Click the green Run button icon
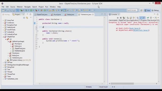This screenshot has width=162, height=91. tap(31, 10)
